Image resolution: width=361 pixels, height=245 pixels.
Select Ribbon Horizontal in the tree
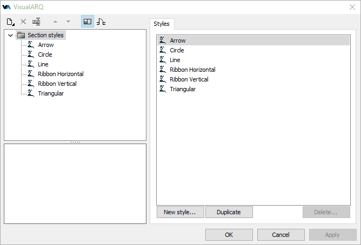point(61,74)
